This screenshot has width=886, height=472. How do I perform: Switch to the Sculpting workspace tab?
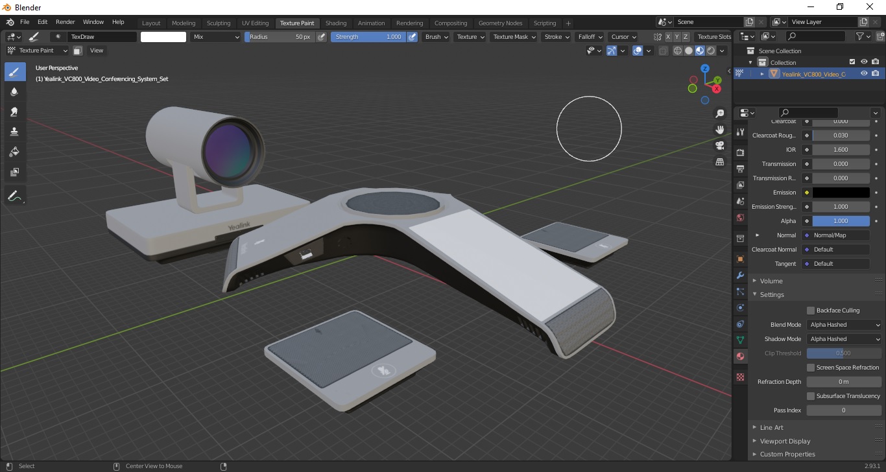coord(219,23)
